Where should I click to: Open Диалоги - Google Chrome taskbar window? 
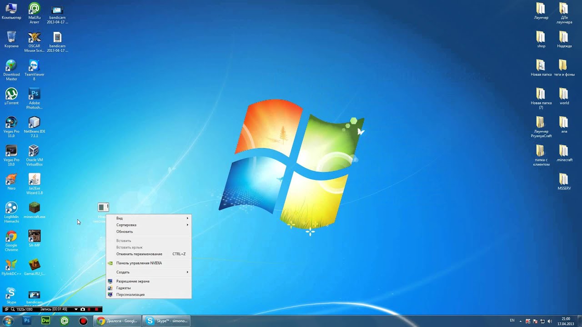tap(117, 321)
